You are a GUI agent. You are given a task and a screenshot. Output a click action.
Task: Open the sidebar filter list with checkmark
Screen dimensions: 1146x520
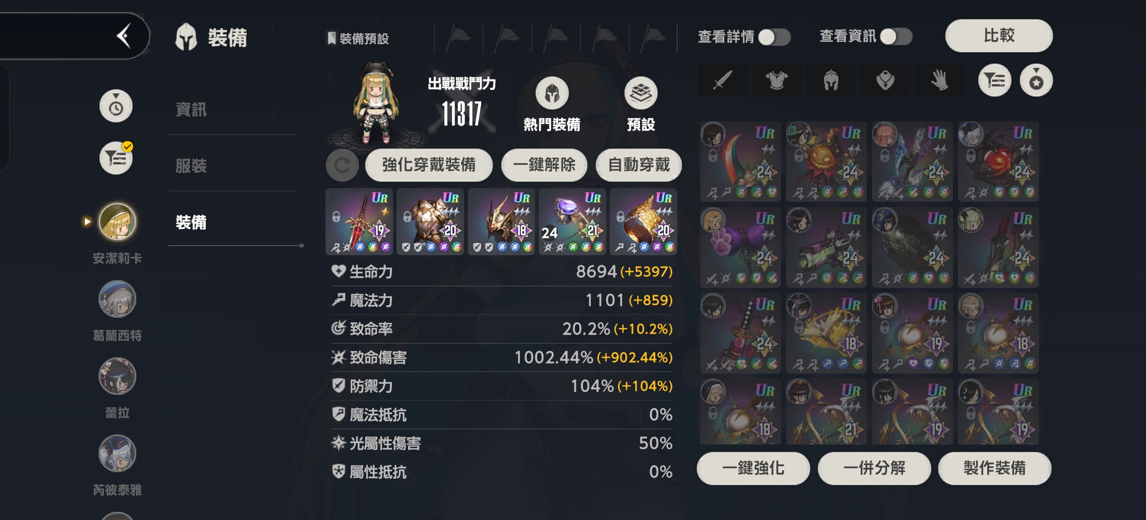point(116,158)
